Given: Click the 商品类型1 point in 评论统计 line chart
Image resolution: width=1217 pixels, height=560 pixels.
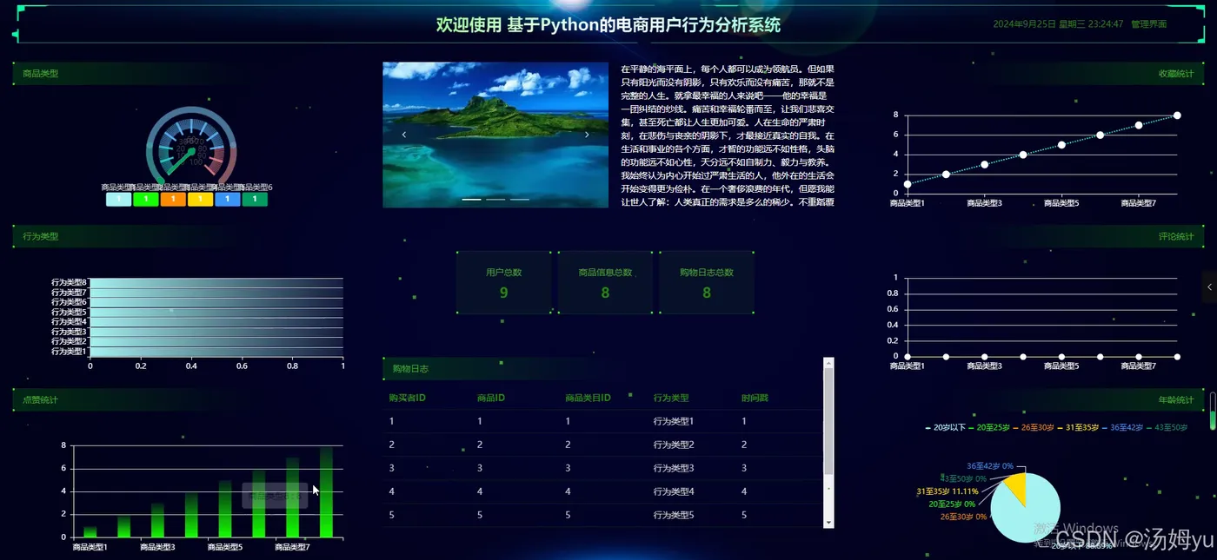Looking at the screenshot, I should coord(908,356).
